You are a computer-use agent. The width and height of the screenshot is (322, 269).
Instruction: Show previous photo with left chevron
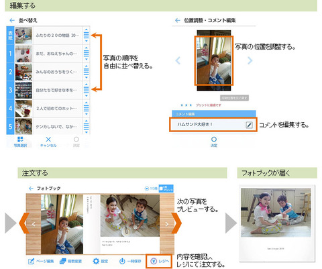click(x=178, y=60)
